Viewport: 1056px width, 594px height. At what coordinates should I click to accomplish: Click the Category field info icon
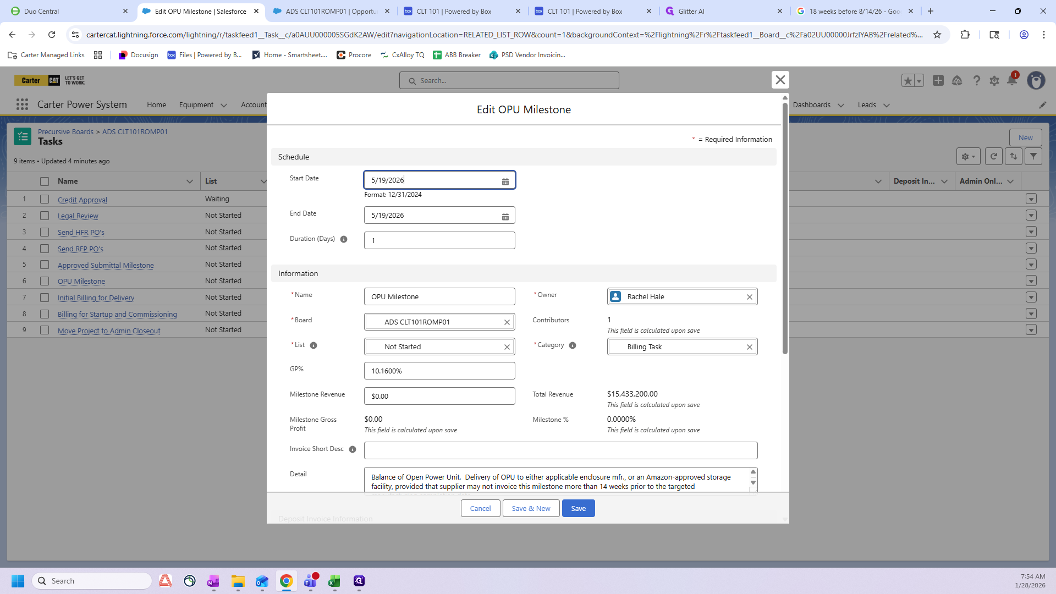573,345
